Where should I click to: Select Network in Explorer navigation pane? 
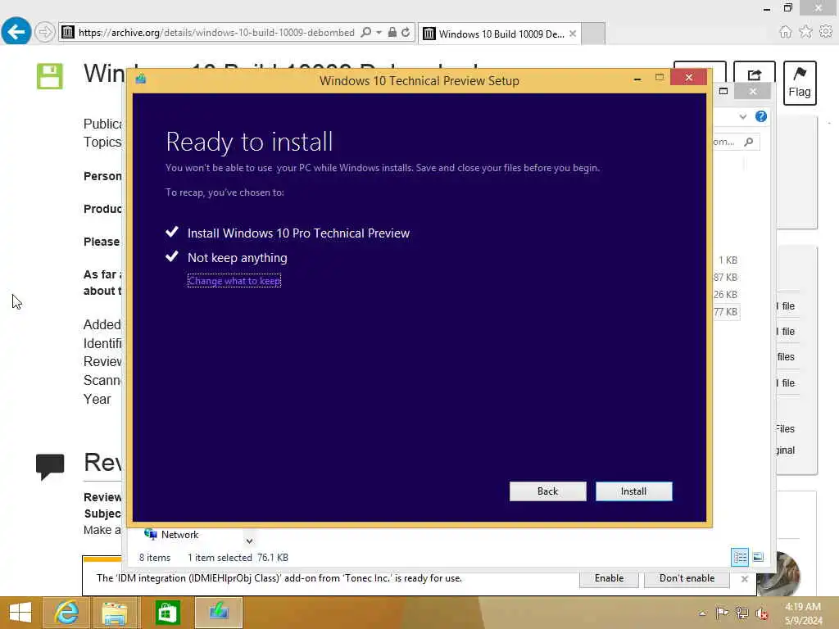click(171, 534)
